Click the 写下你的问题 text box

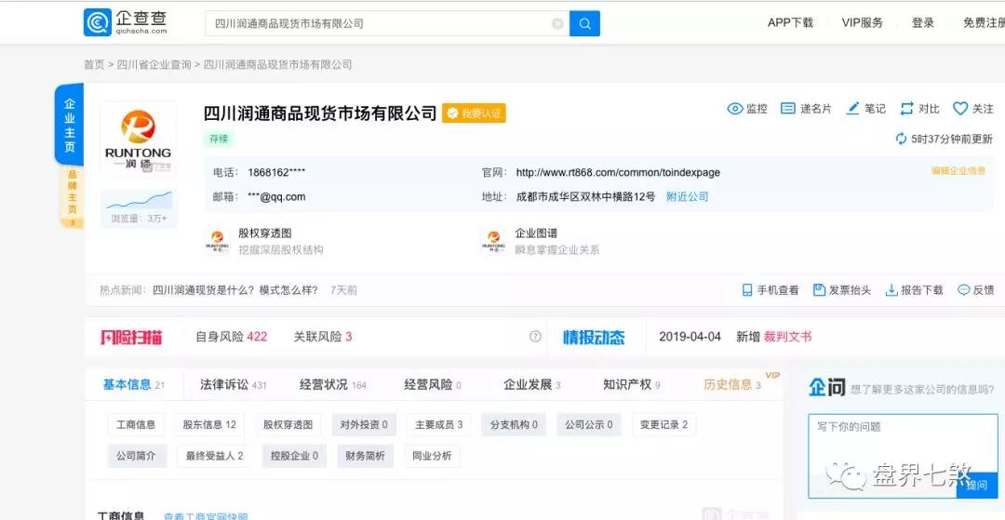903,456
